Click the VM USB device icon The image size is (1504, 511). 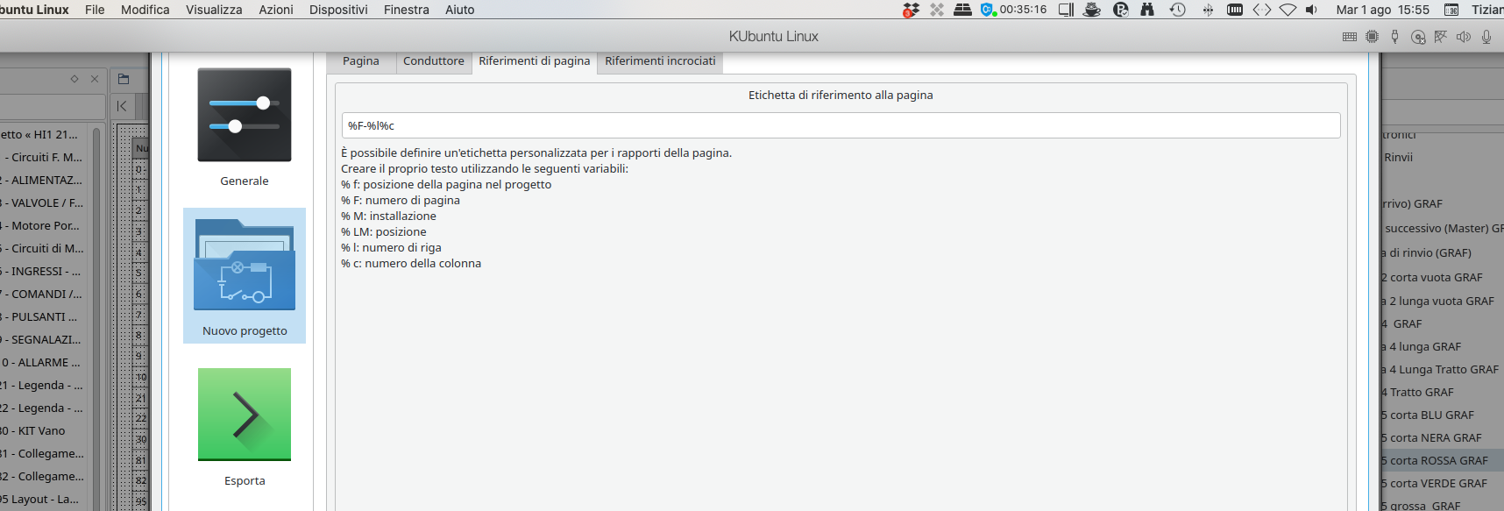click(x=1395, y=37)
